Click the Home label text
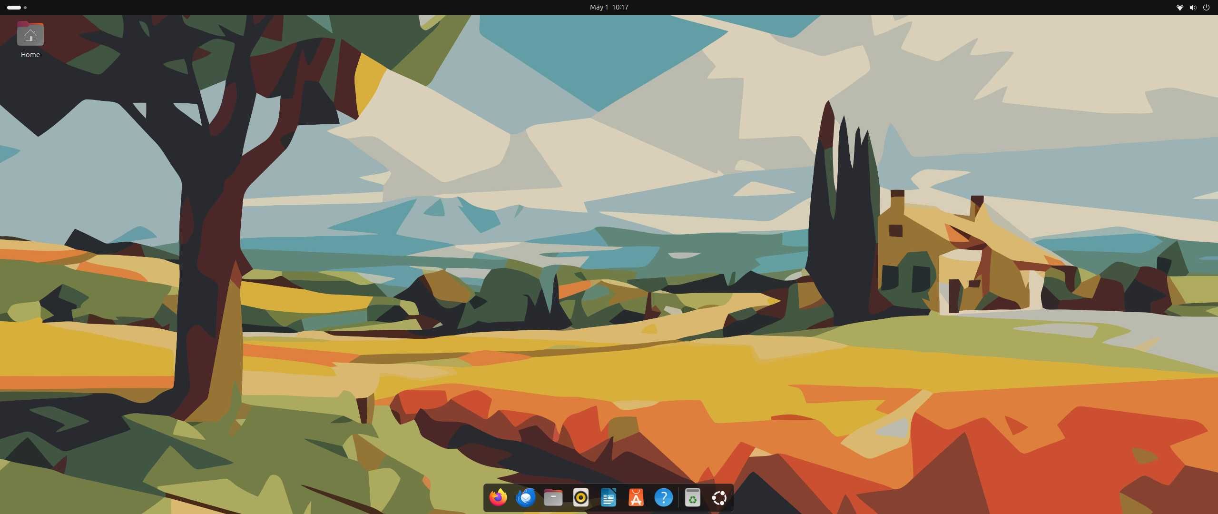The image size is (1218, 514). tap(30, 55)
